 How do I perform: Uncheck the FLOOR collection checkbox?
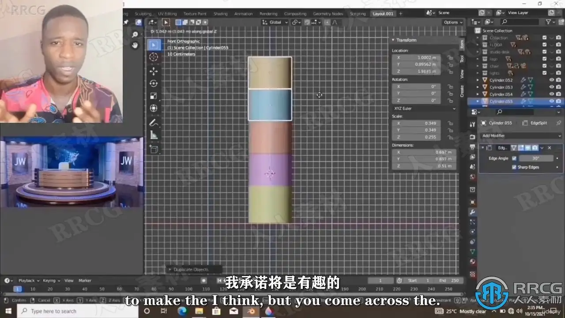(x=544, y=45)
